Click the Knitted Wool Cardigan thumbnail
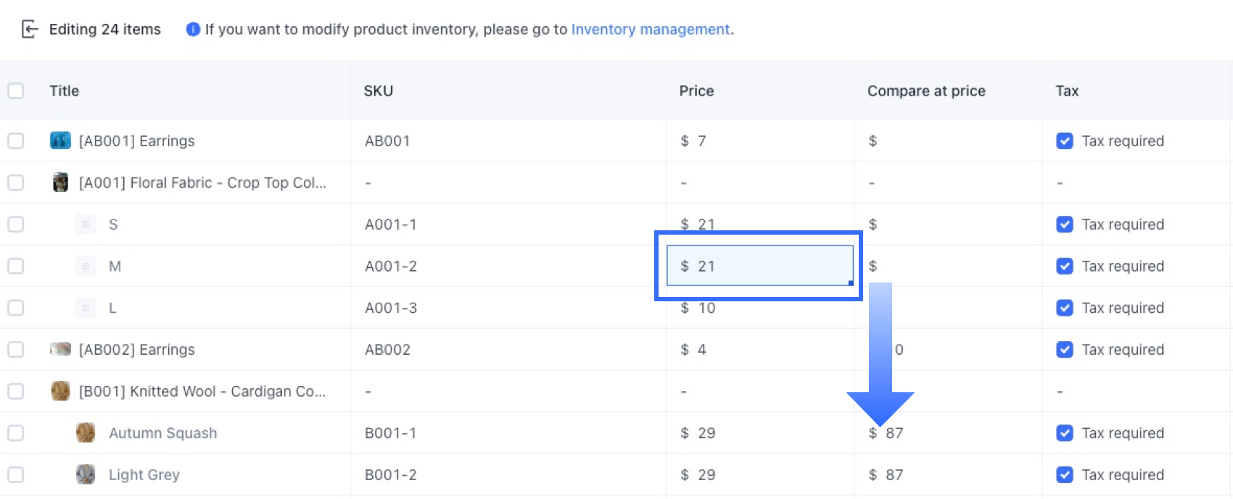1233x499 pixels. point(60,391)
